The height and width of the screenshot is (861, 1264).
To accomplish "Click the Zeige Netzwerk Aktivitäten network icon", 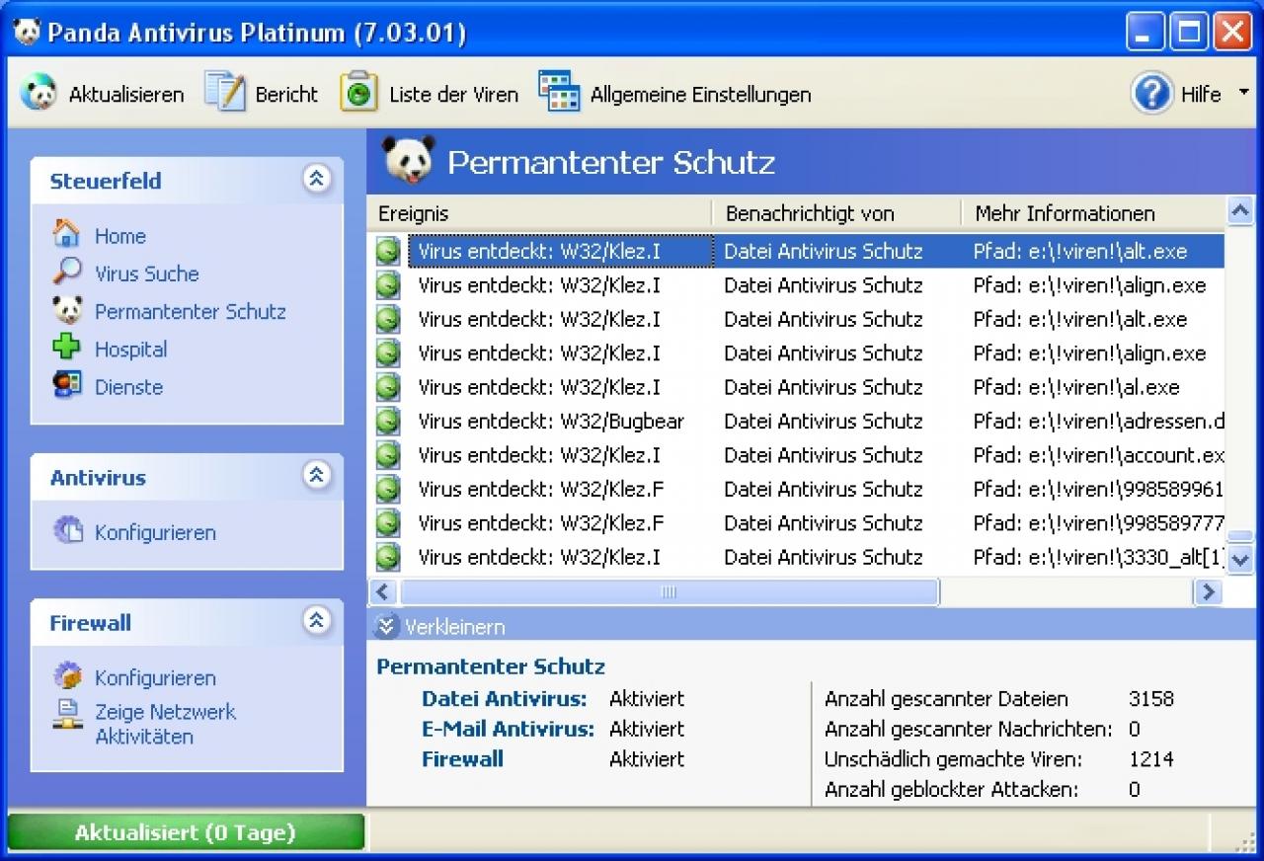I will coord(67,714).
